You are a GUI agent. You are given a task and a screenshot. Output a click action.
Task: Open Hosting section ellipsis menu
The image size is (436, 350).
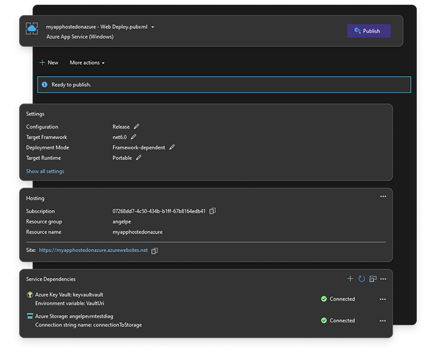pyautogui.click(x=383, y=196)
